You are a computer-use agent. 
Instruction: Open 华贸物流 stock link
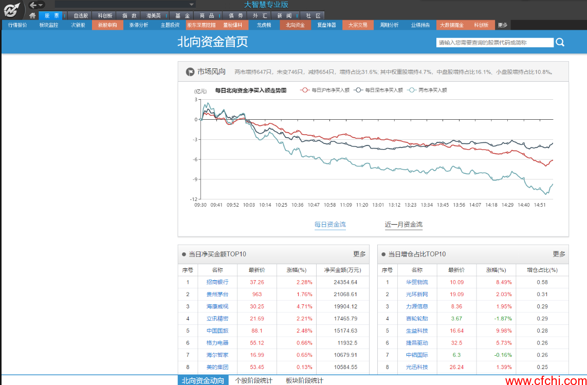point(417,282)
